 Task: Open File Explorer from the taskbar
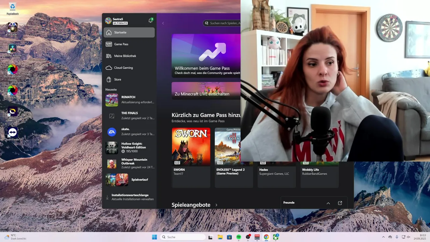(x=220, y=237)
